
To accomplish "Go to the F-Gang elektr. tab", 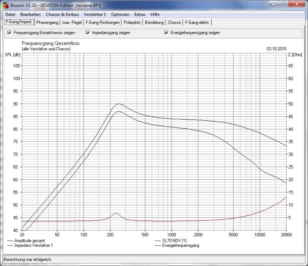I will coord(197,22).
